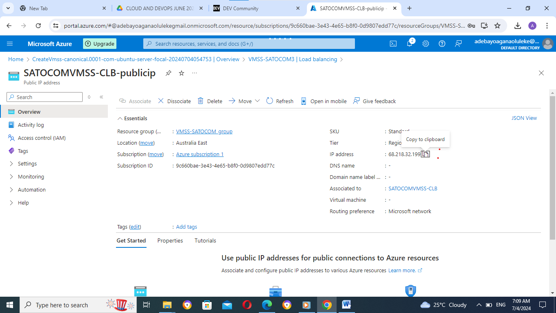Focus the Azure top search bar
Image resolution: width=556 pixels, height=313 pixels.
click(x=249, y=44)
